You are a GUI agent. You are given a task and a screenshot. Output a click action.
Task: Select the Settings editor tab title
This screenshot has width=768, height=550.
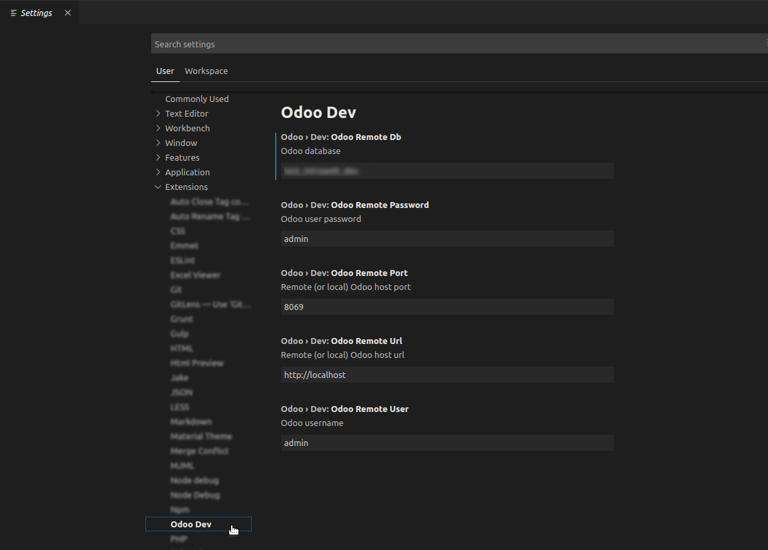click(36, 13)
